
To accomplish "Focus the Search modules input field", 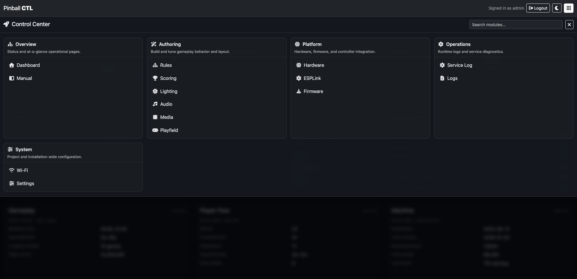I will point(516,25).
